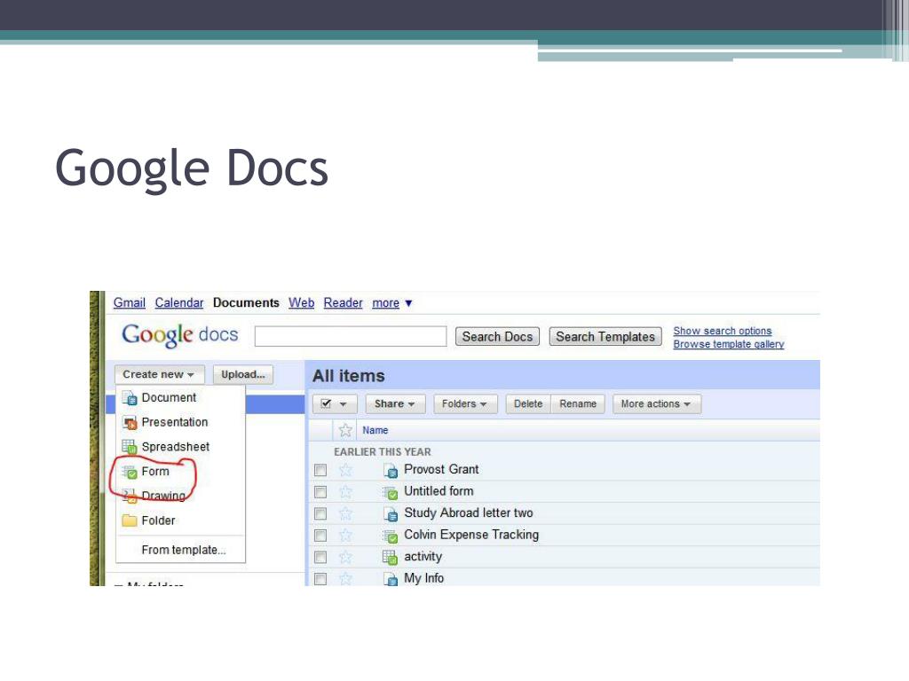This screenshot has width=909, height=681.
Task: Click the yellow Folder icon in menu
Action: click(130, 520)
